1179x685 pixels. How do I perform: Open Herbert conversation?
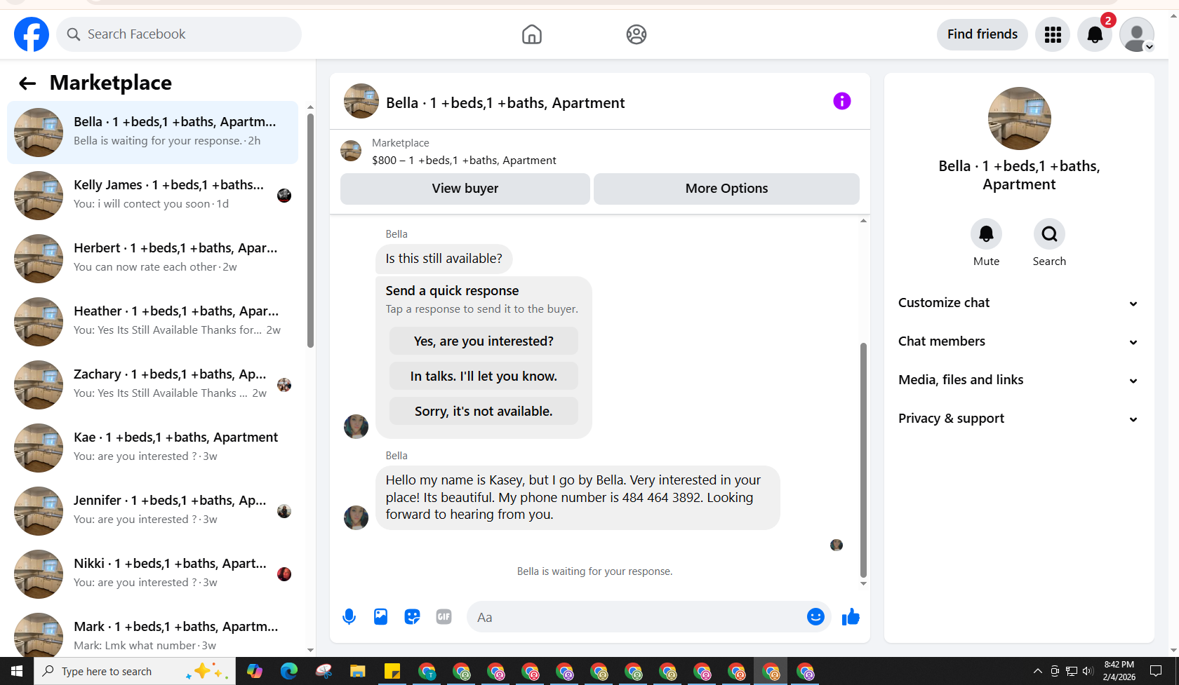click(x=152, y=259)
